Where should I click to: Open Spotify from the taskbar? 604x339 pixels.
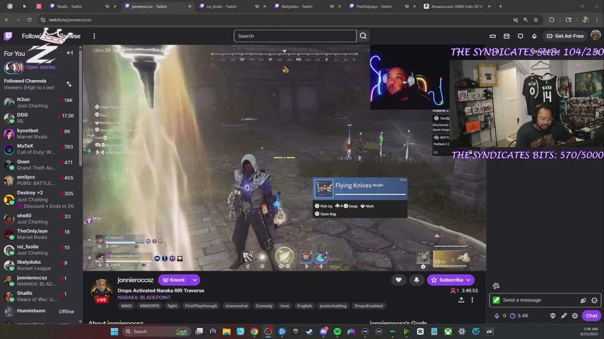337,331
